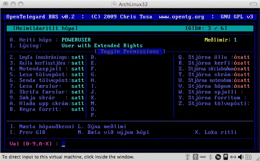Toggle 'Keyra forrit' permission value satt
260x161 pixels.
pos(78,109)
